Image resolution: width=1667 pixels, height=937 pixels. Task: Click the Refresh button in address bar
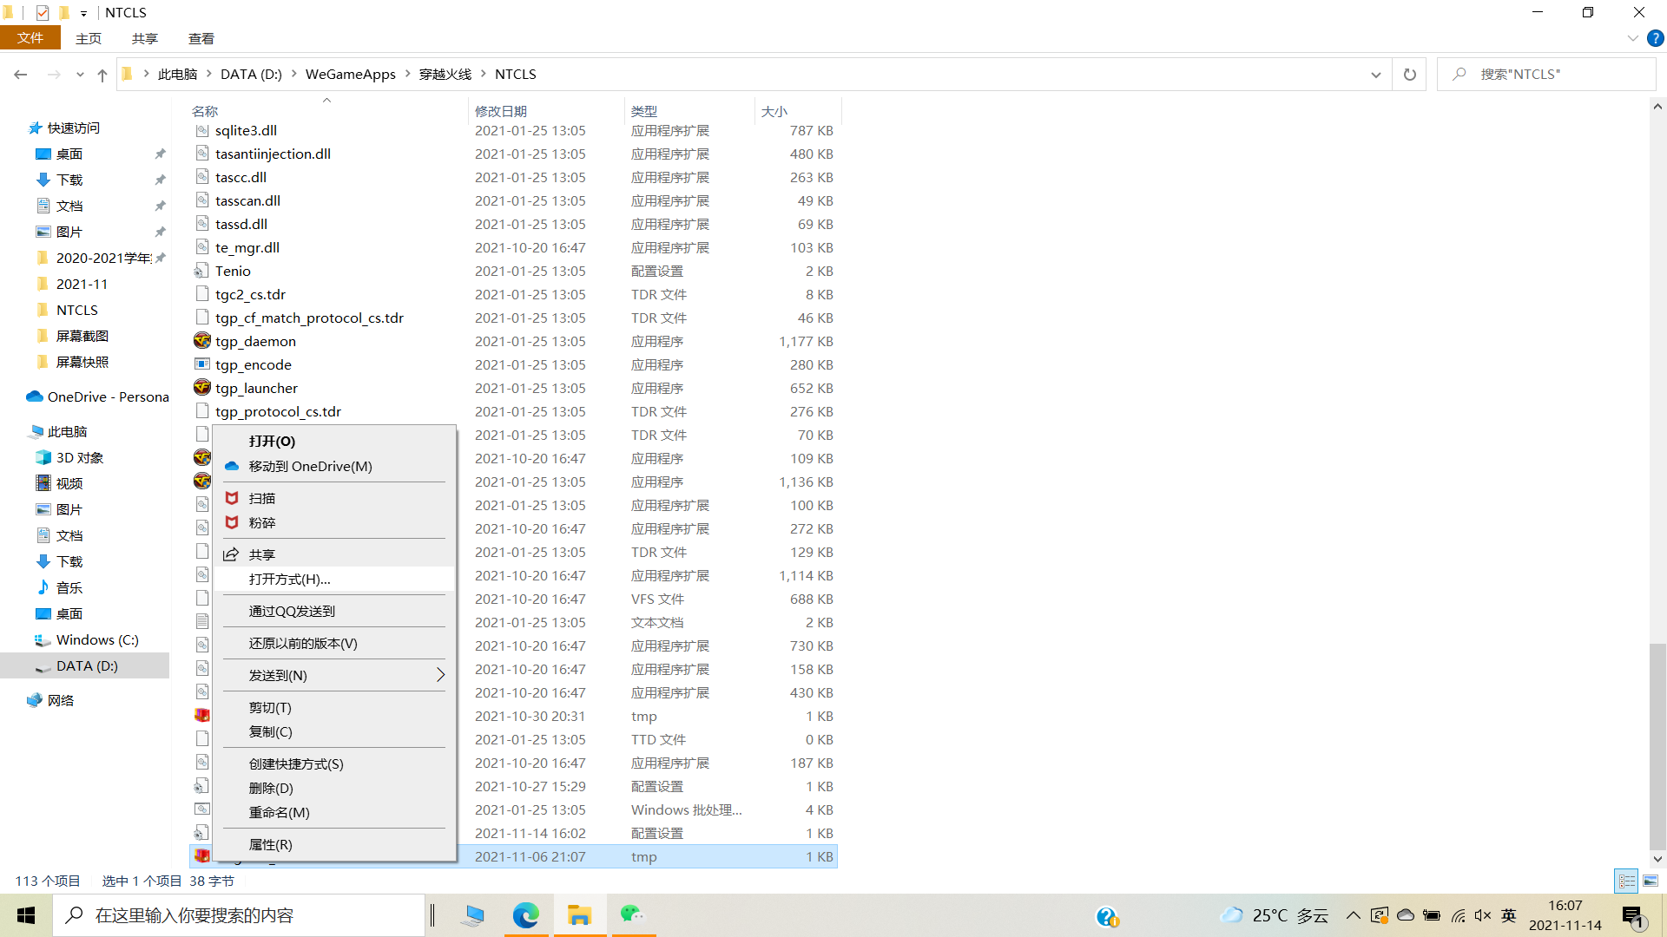pos(1409,75)
